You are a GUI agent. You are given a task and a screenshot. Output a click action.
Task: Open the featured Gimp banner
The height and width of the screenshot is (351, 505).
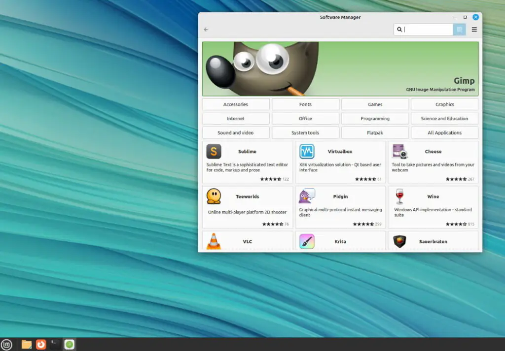(340, 68)
